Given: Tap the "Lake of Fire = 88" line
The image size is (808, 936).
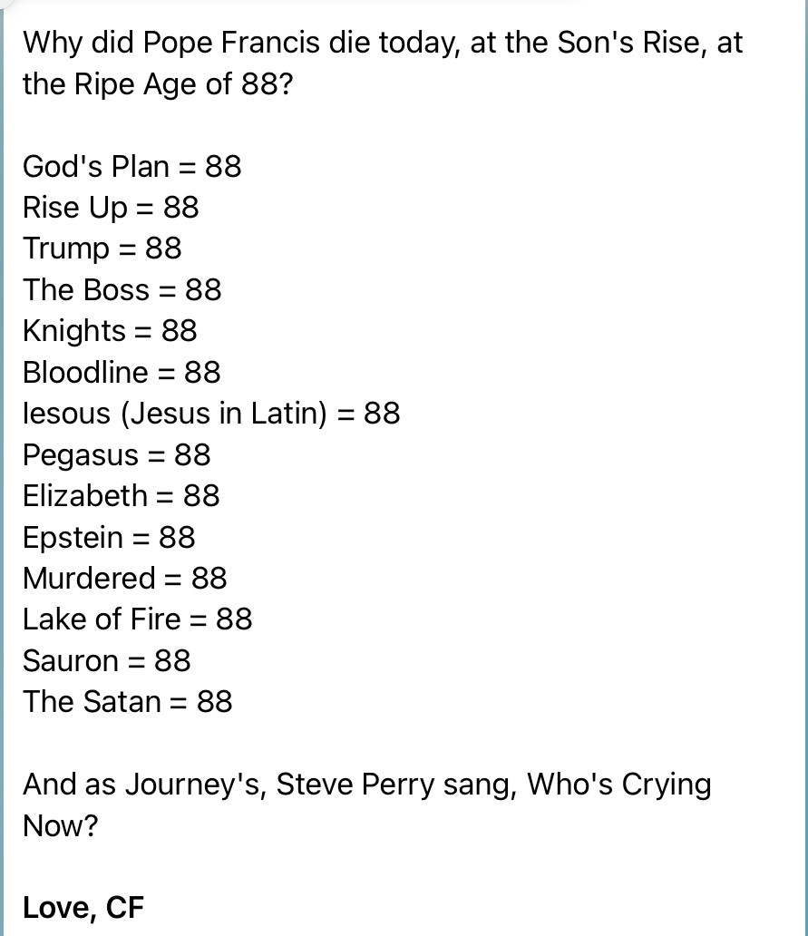Looking at the screenshot, I should point(138,619).
